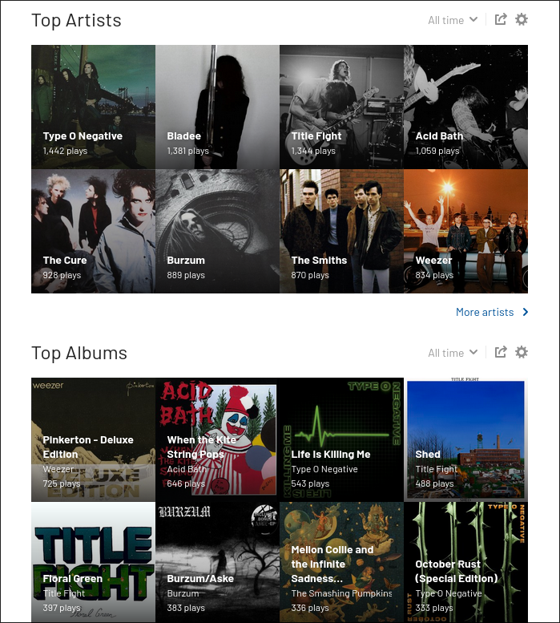
Task: Click the '834 plays' text
Action: 434,275
